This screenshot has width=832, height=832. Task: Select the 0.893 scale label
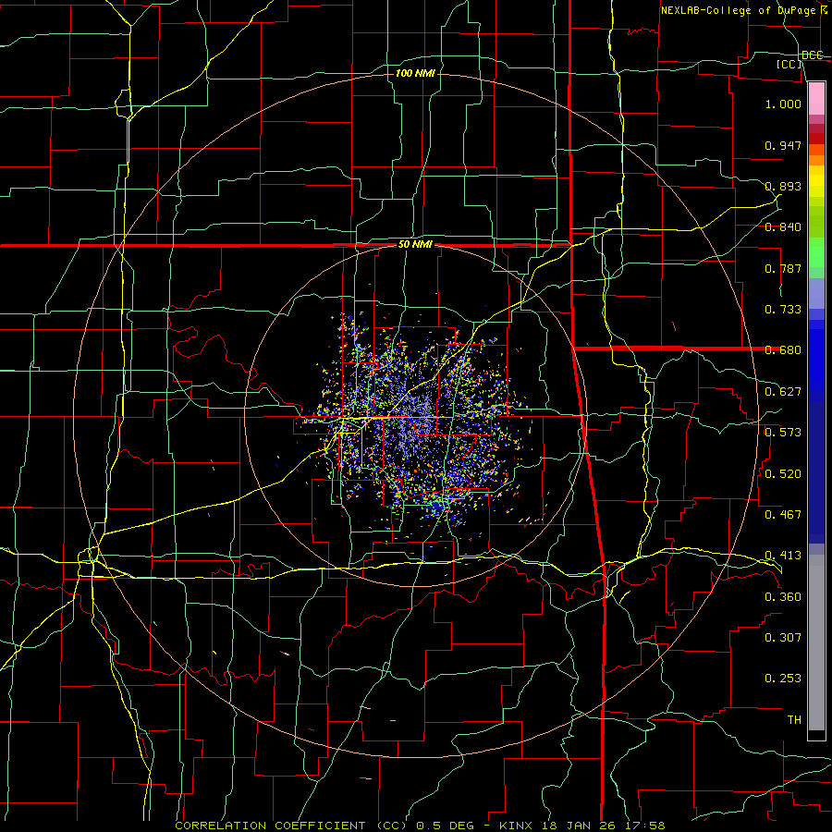pyautogui.click(x=783, y=186)
